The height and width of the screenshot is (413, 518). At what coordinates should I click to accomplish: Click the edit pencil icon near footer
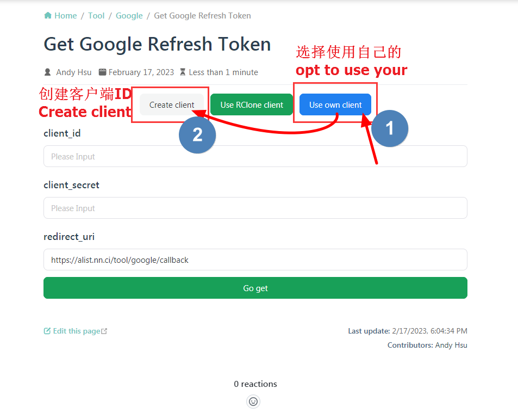click(x=47, y=331)
